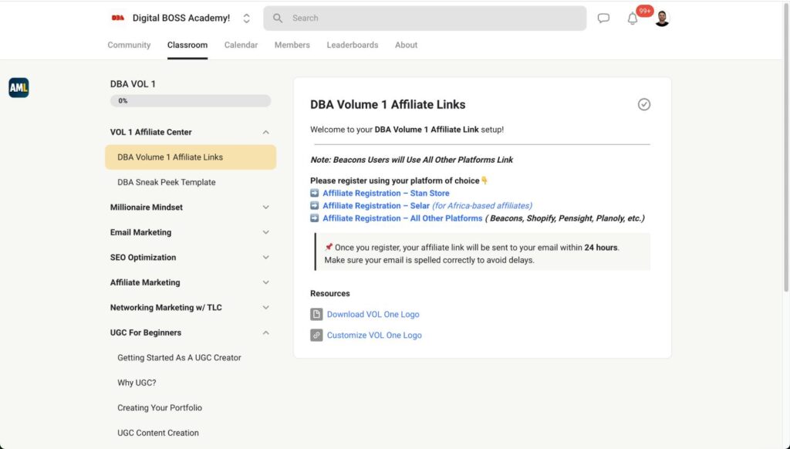
Task: Expand the Affiliate Marketing section
Action: pyautogui.click(x=265, y=282)
